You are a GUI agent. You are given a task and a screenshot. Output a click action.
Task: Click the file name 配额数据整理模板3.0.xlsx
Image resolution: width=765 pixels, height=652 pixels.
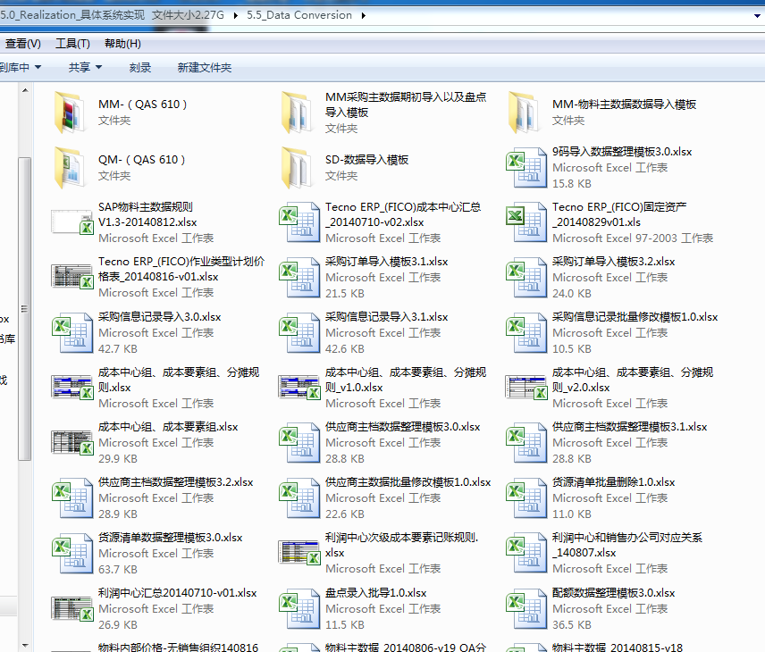[x=613, y=593]
